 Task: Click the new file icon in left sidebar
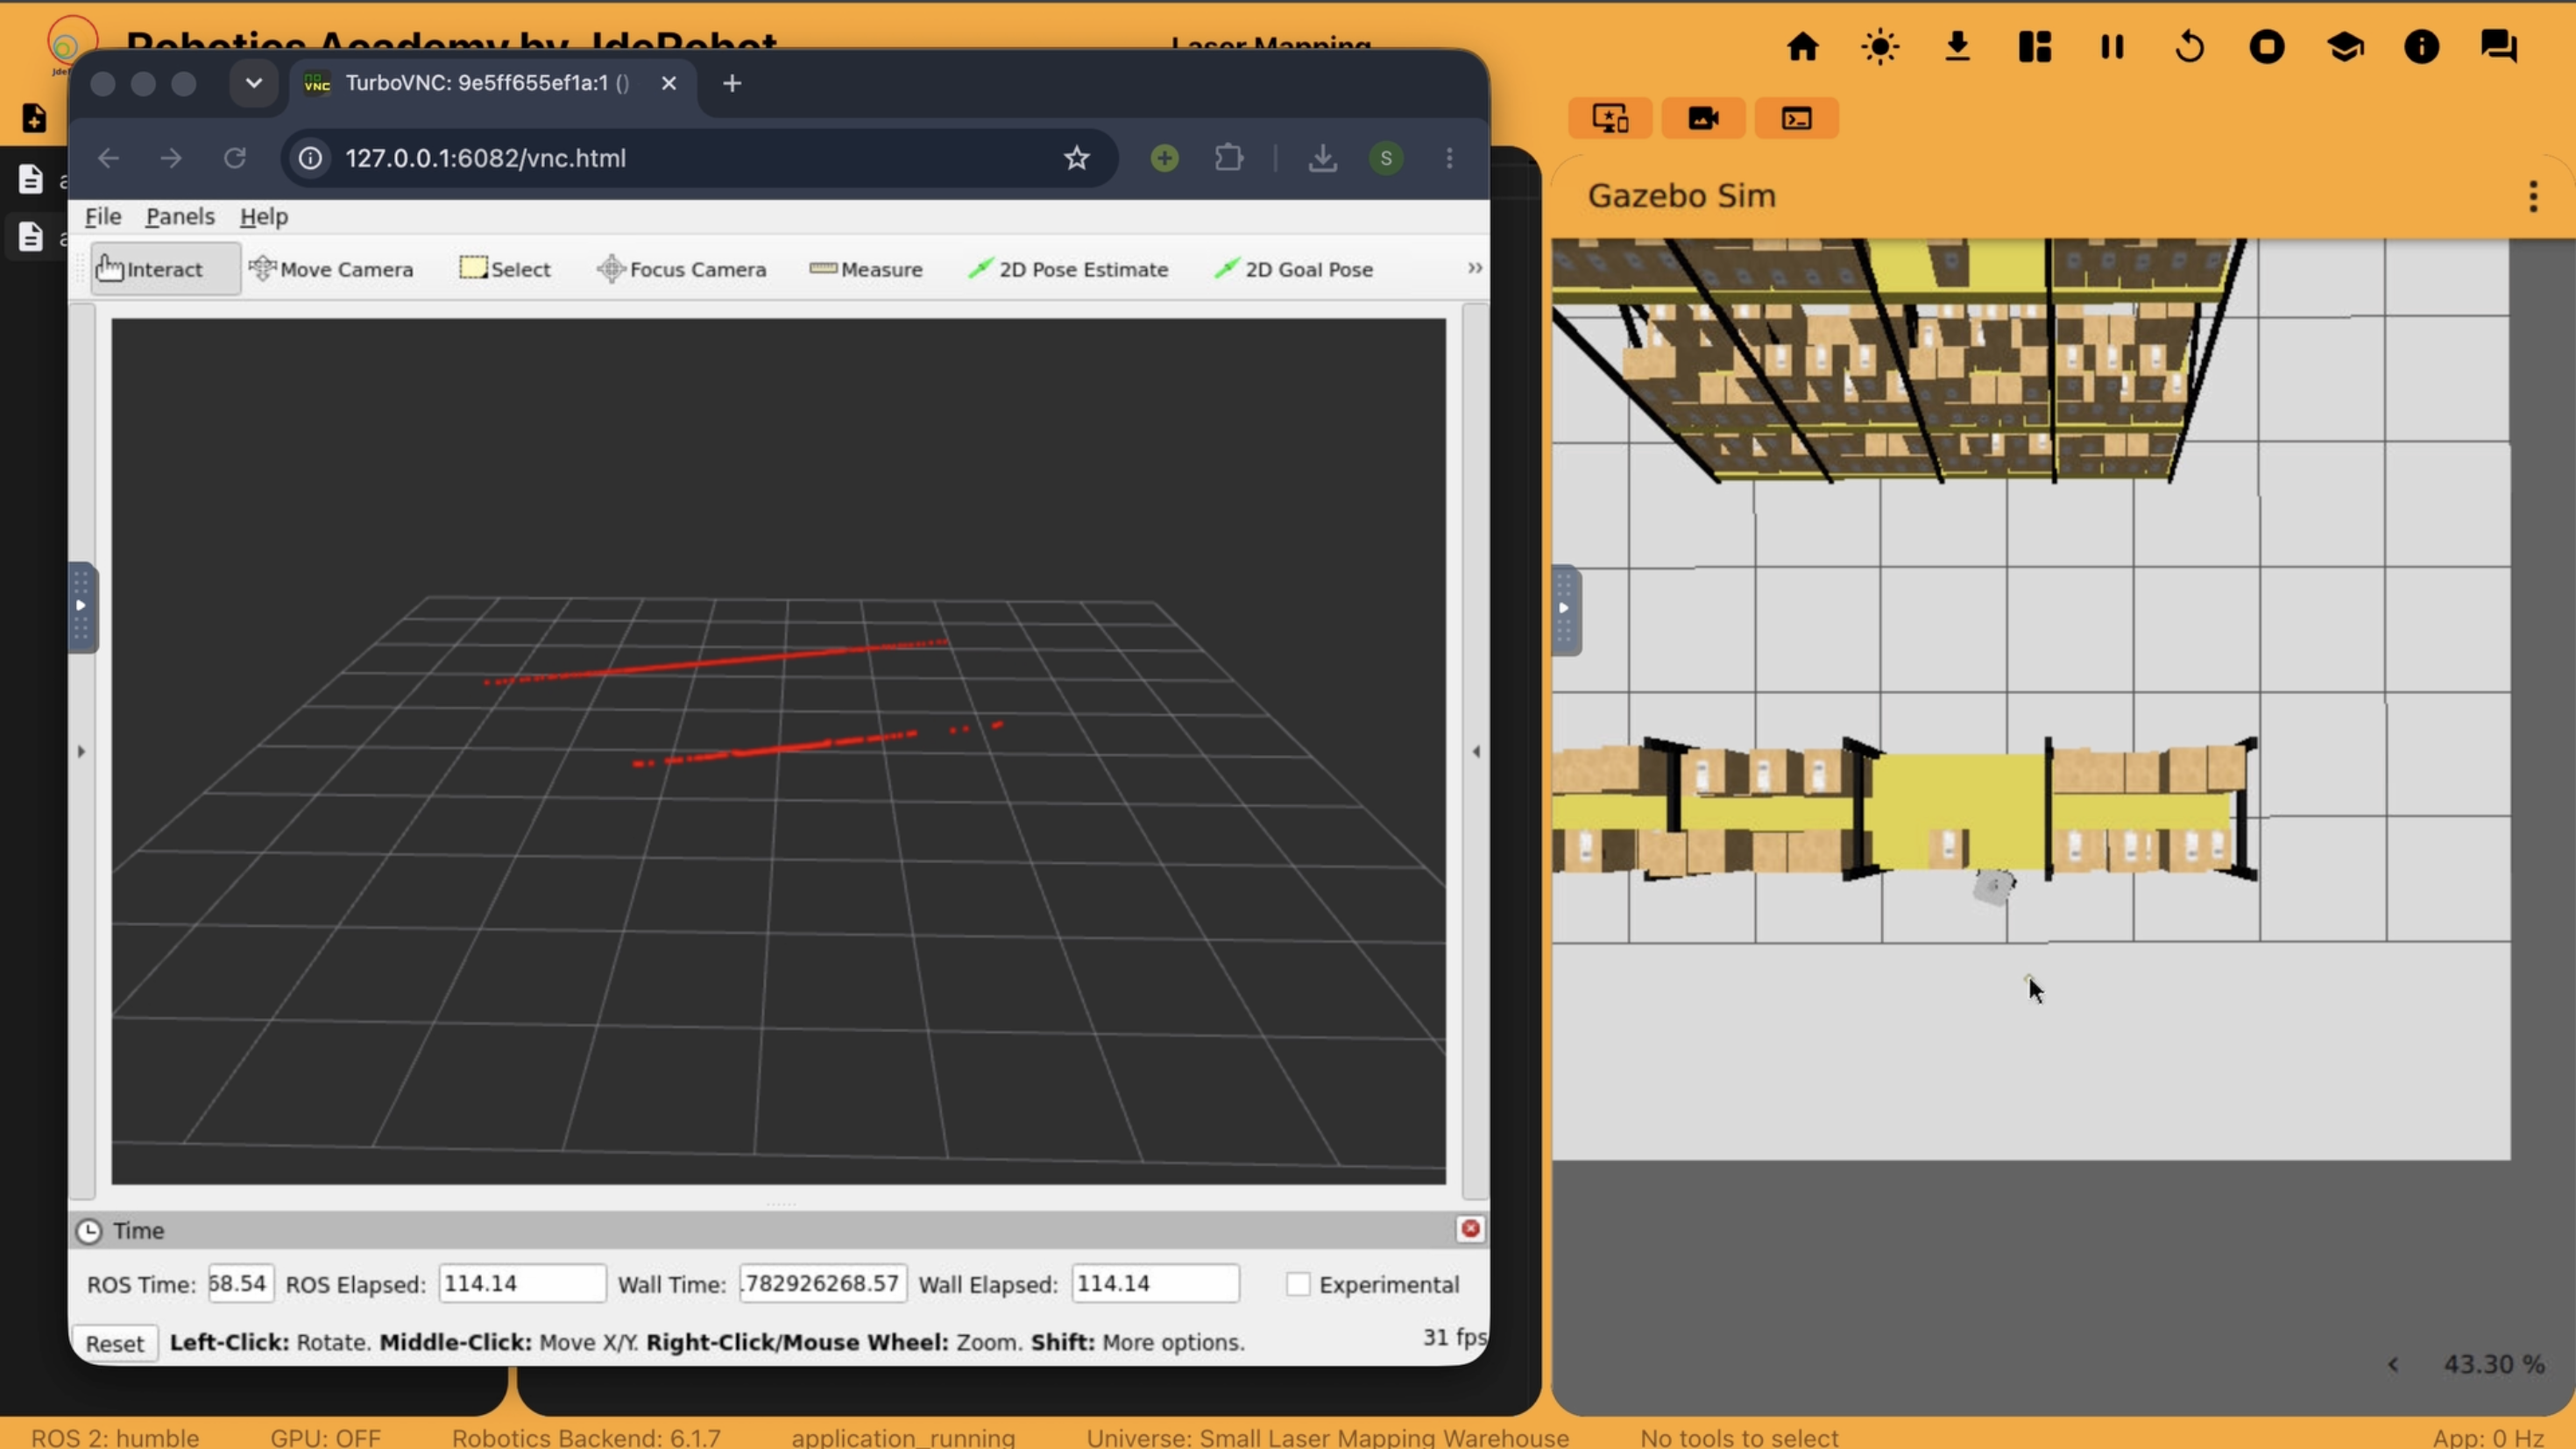coord(34,118)
